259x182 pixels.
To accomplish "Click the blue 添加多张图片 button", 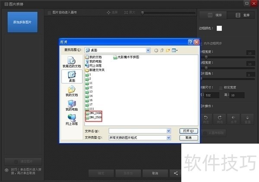I will pyautogui.click(x=22, y=22).
